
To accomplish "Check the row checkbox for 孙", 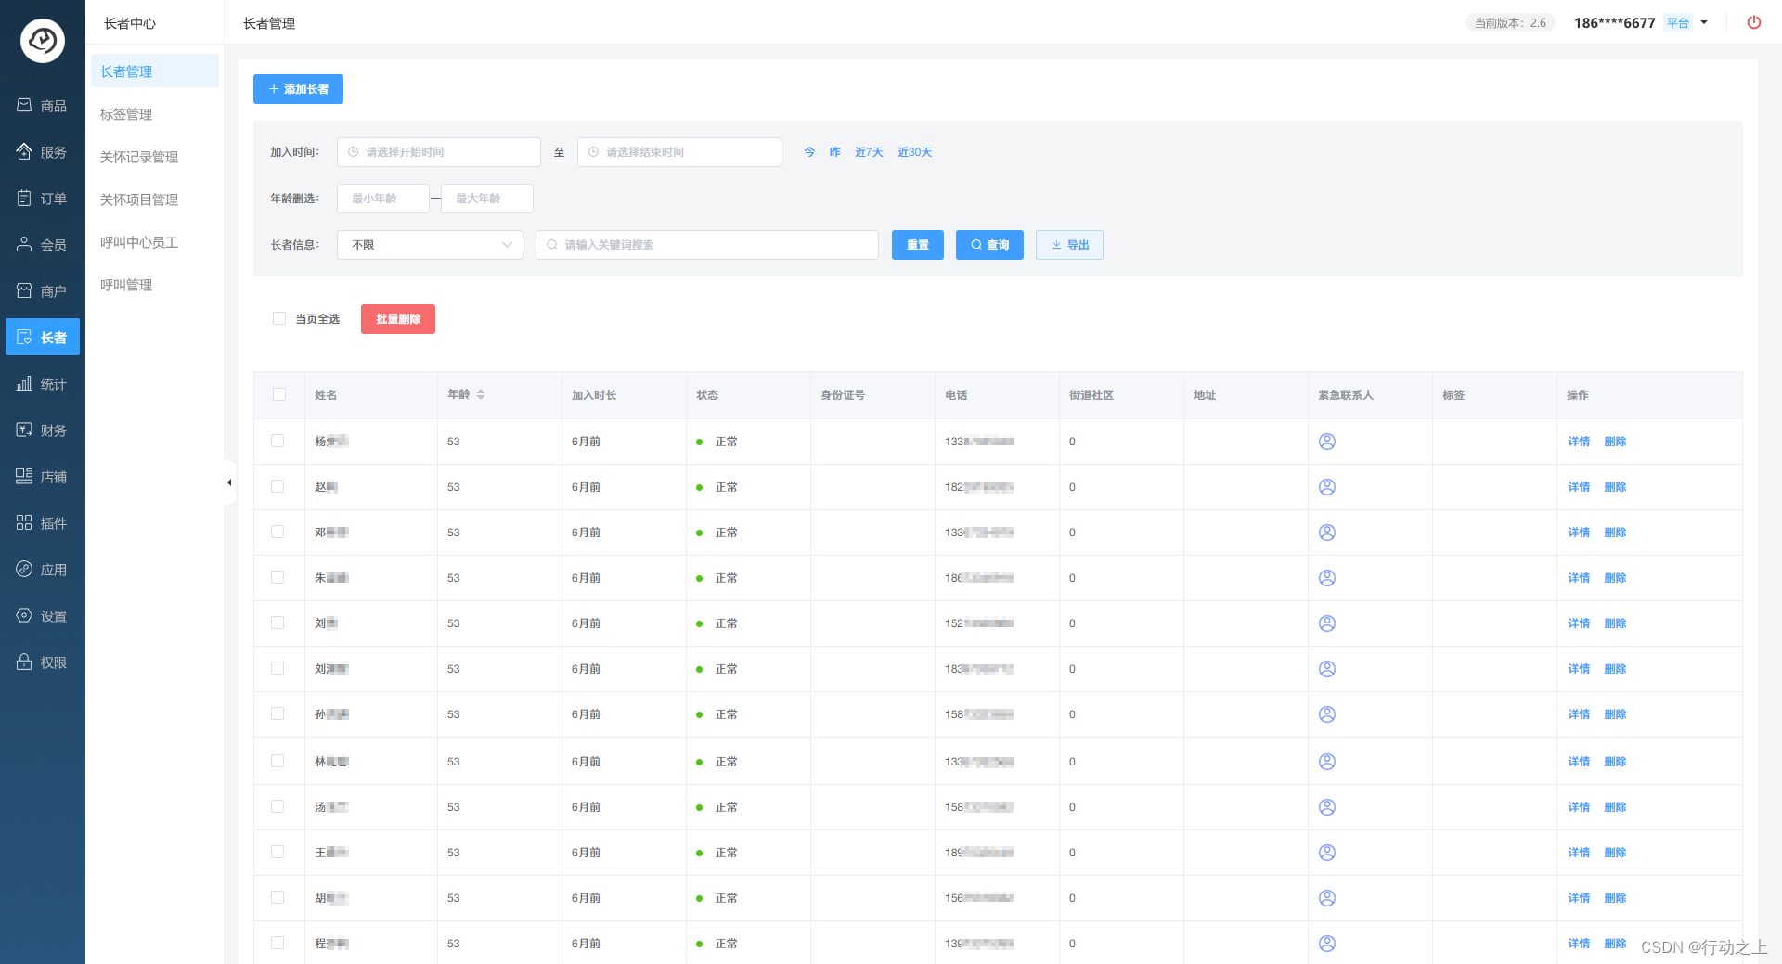I will pyautogui.click(x=278, y=713).
